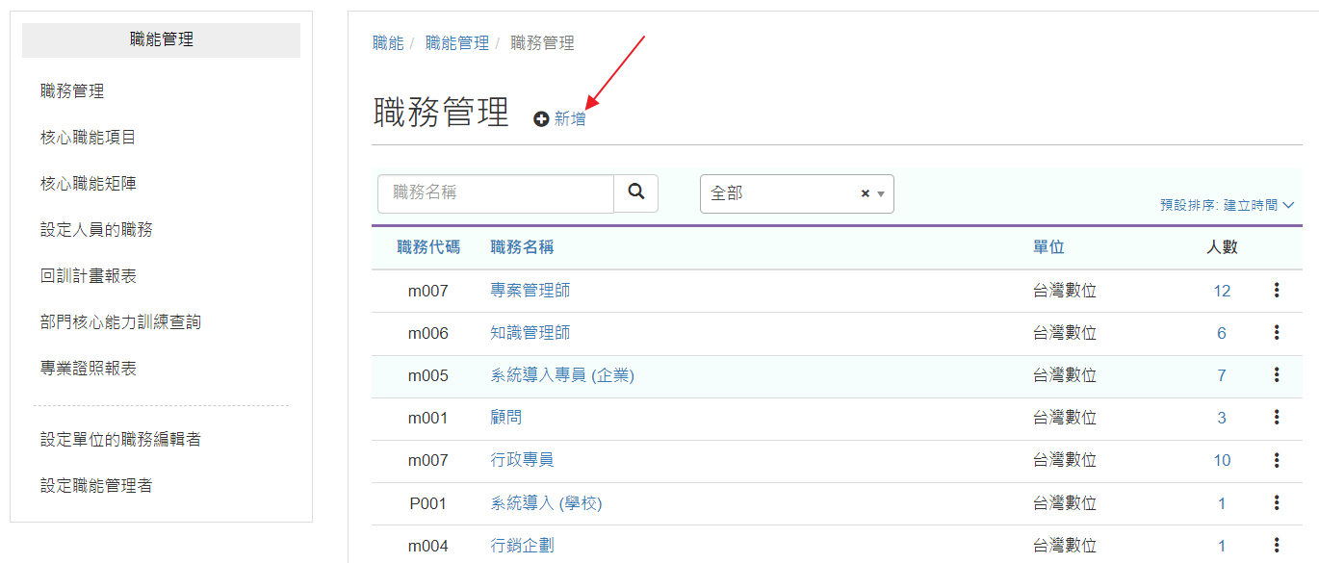Screen dimensions: 1319x563
Task: Sort by the 單位 column header
Action: point(1048,247)
